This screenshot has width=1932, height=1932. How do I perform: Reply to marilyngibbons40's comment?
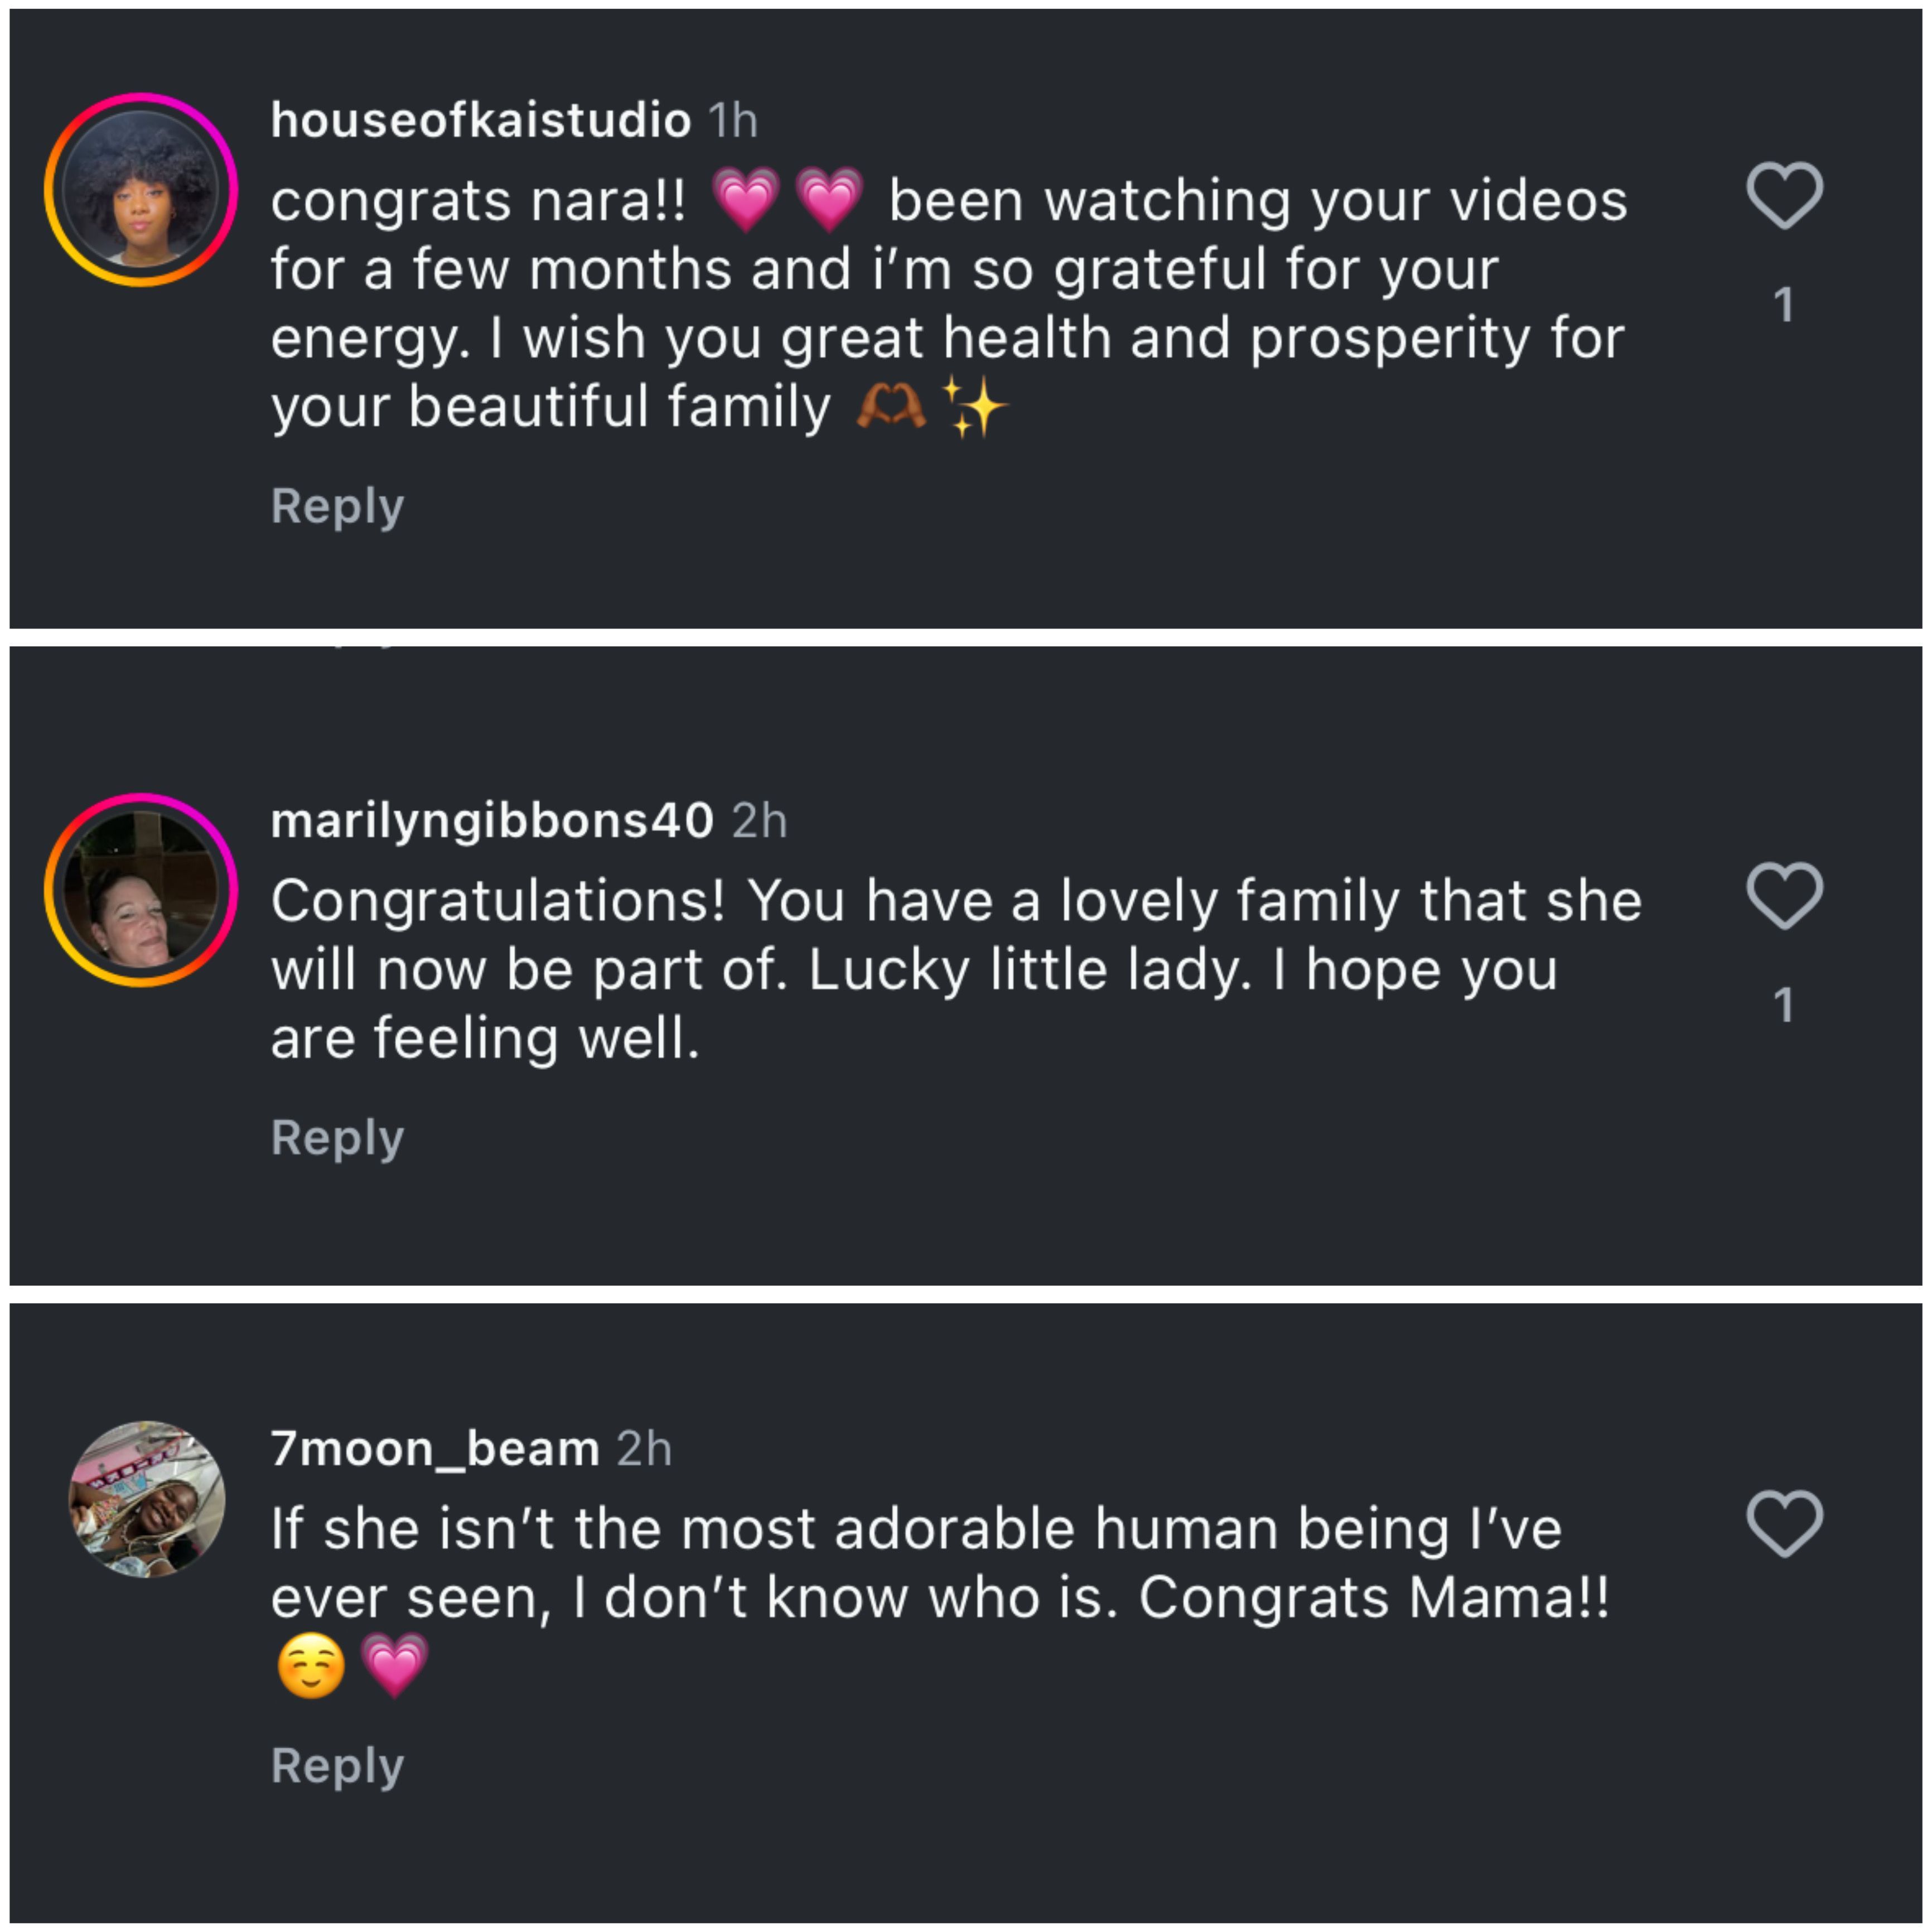click(x=337, y=1138)
